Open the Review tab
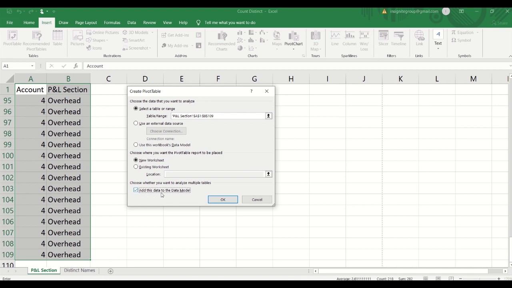Image resolution: width=512 pixels, height=288 pixels. coord(149,22)
